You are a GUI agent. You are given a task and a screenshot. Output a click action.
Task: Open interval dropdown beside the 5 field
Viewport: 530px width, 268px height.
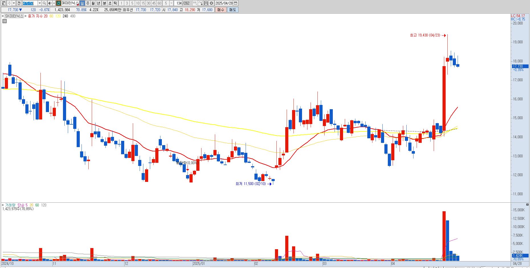tap(171, 3)
